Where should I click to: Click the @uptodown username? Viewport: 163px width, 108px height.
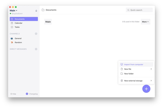pos(17,13)
